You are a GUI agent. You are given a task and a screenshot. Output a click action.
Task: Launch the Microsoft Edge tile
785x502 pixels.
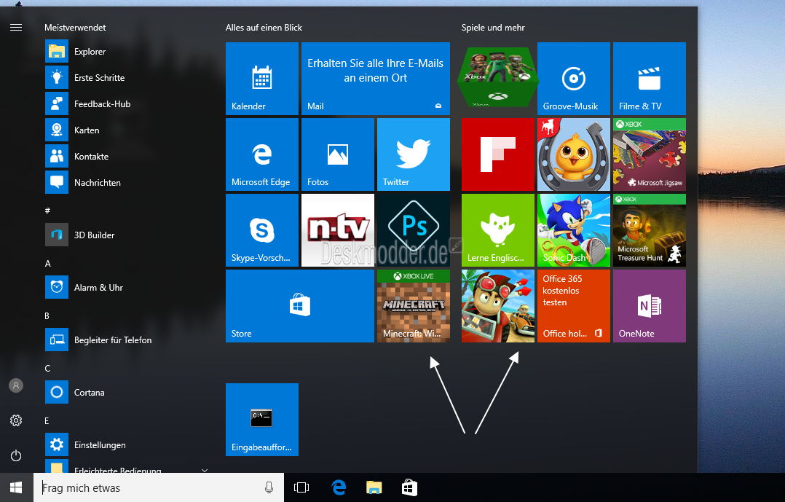262,154
